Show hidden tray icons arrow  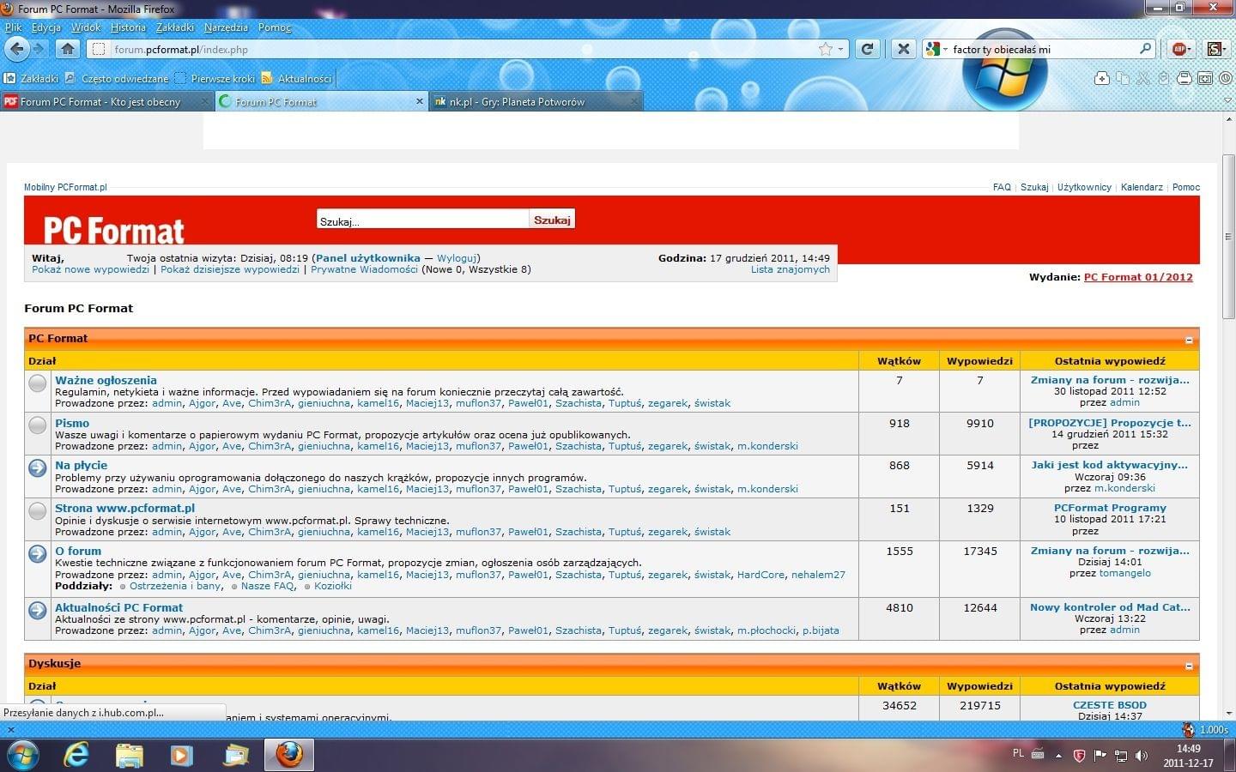tap(1057, 756)
